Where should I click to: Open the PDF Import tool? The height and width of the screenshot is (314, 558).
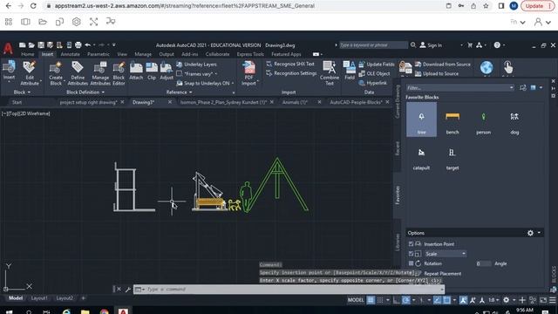click(x=248, y=73)
